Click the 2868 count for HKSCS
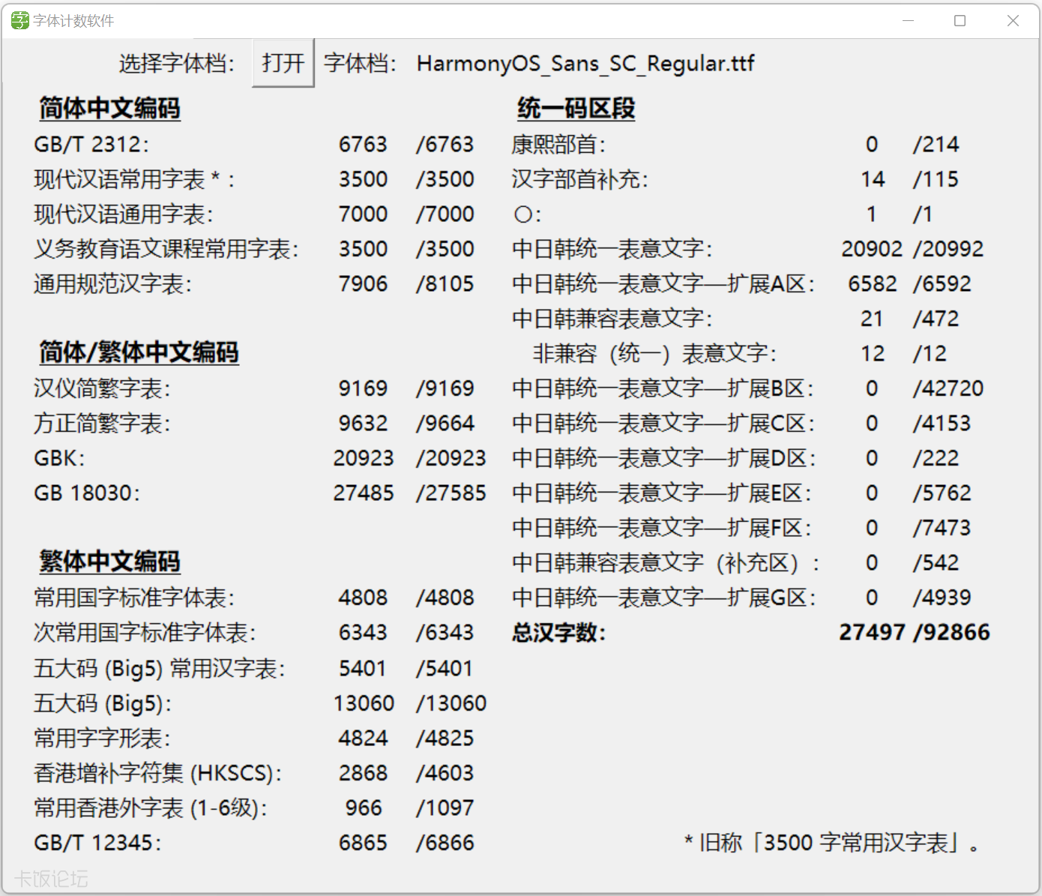 [x=363, y=773]
